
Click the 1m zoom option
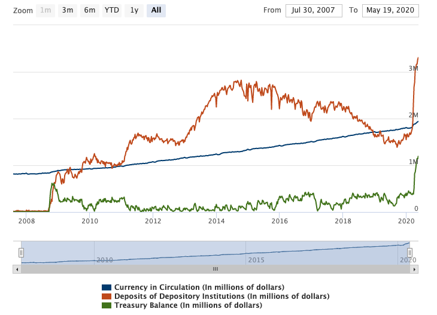coord(45,10)
